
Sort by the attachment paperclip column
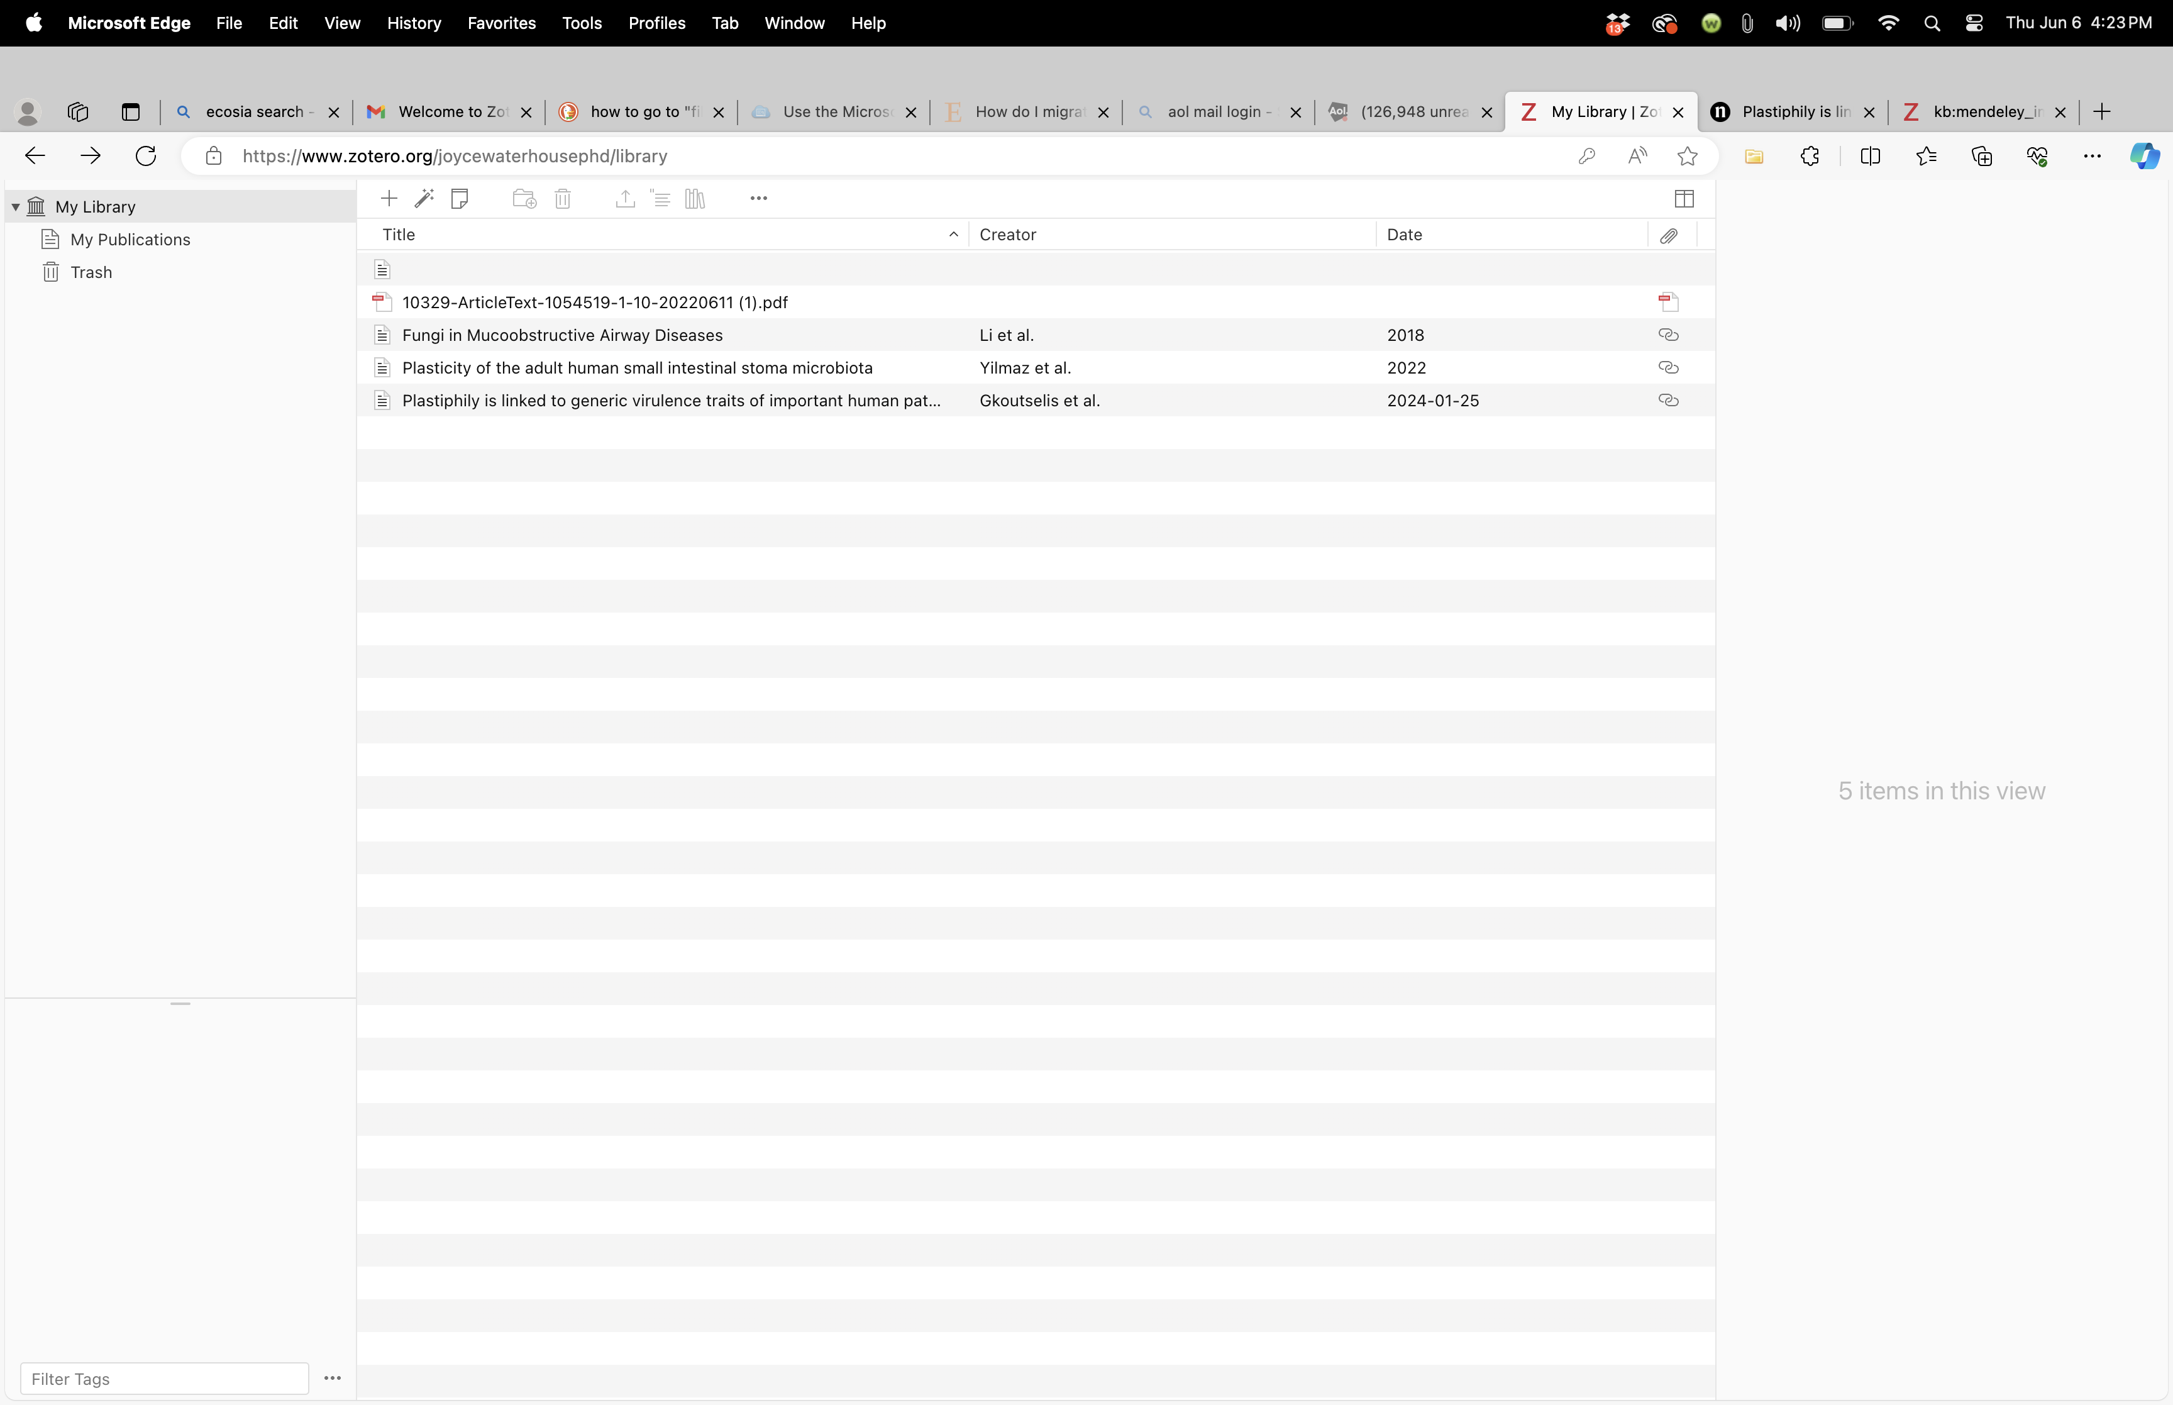click(x=1668, y=235)
